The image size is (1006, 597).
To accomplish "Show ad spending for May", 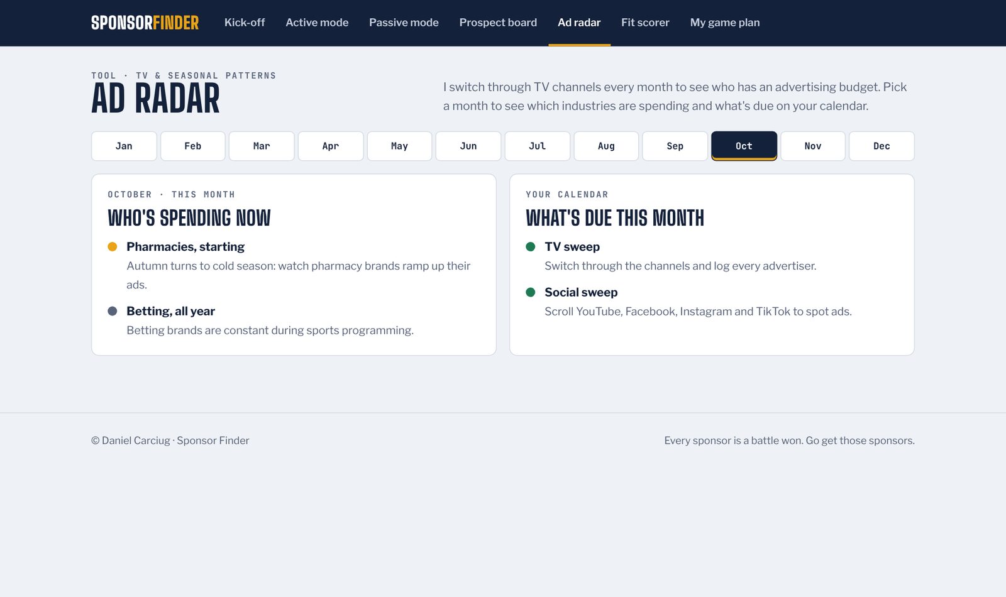I will pyautogui.click(x=399, y=146).
